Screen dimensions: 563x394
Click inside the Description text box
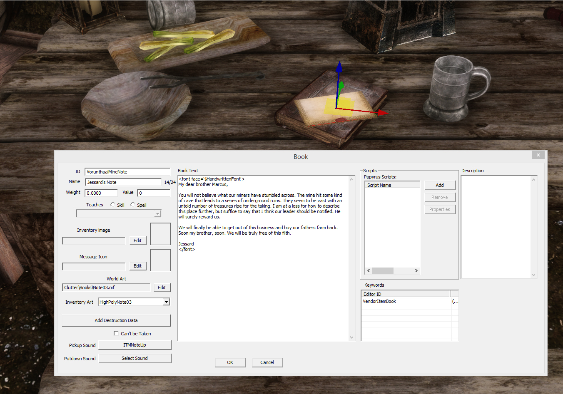click(x=496, y=227)
